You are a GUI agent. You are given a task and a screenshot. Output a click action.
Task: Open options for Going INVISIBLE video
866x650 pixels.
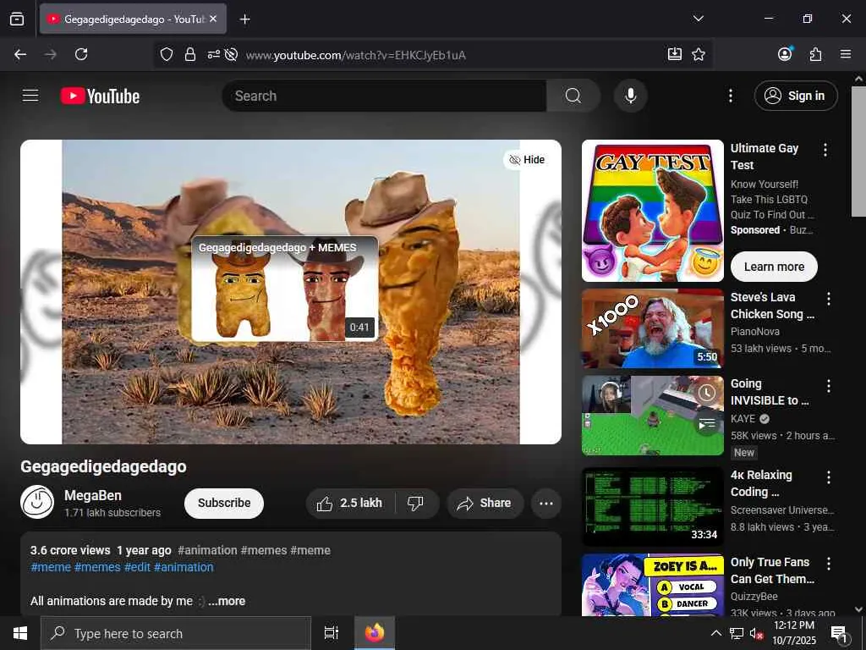tap(829, 386)
